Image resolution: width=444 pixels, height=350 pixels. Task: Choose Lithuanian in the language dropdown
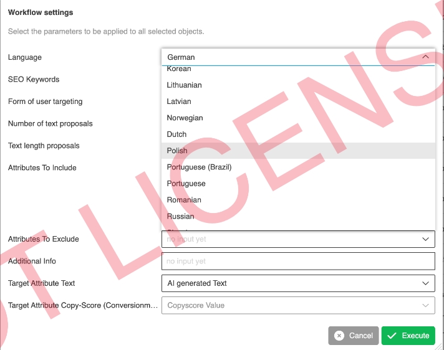[x=184, y=85]
